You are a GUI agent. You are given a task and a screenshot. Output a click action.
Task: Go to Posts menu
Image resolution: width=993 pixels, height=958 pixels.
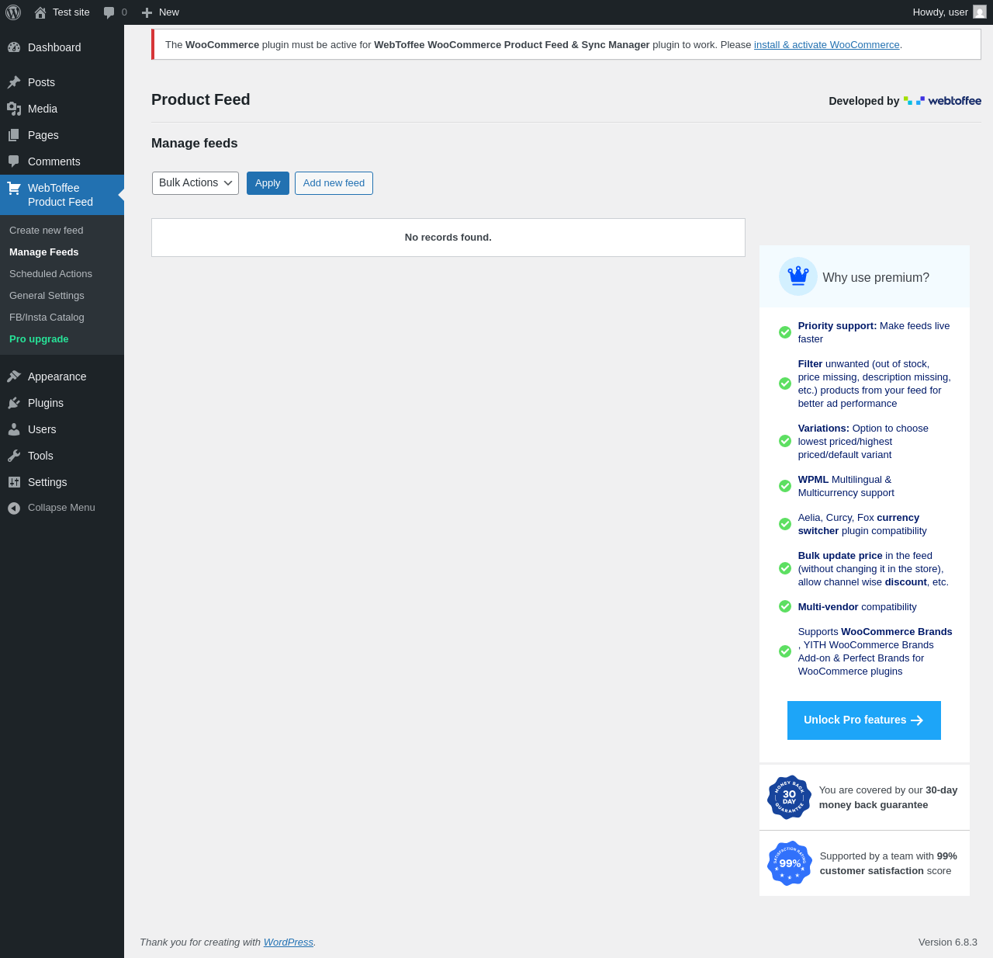(x=62, y=82)
